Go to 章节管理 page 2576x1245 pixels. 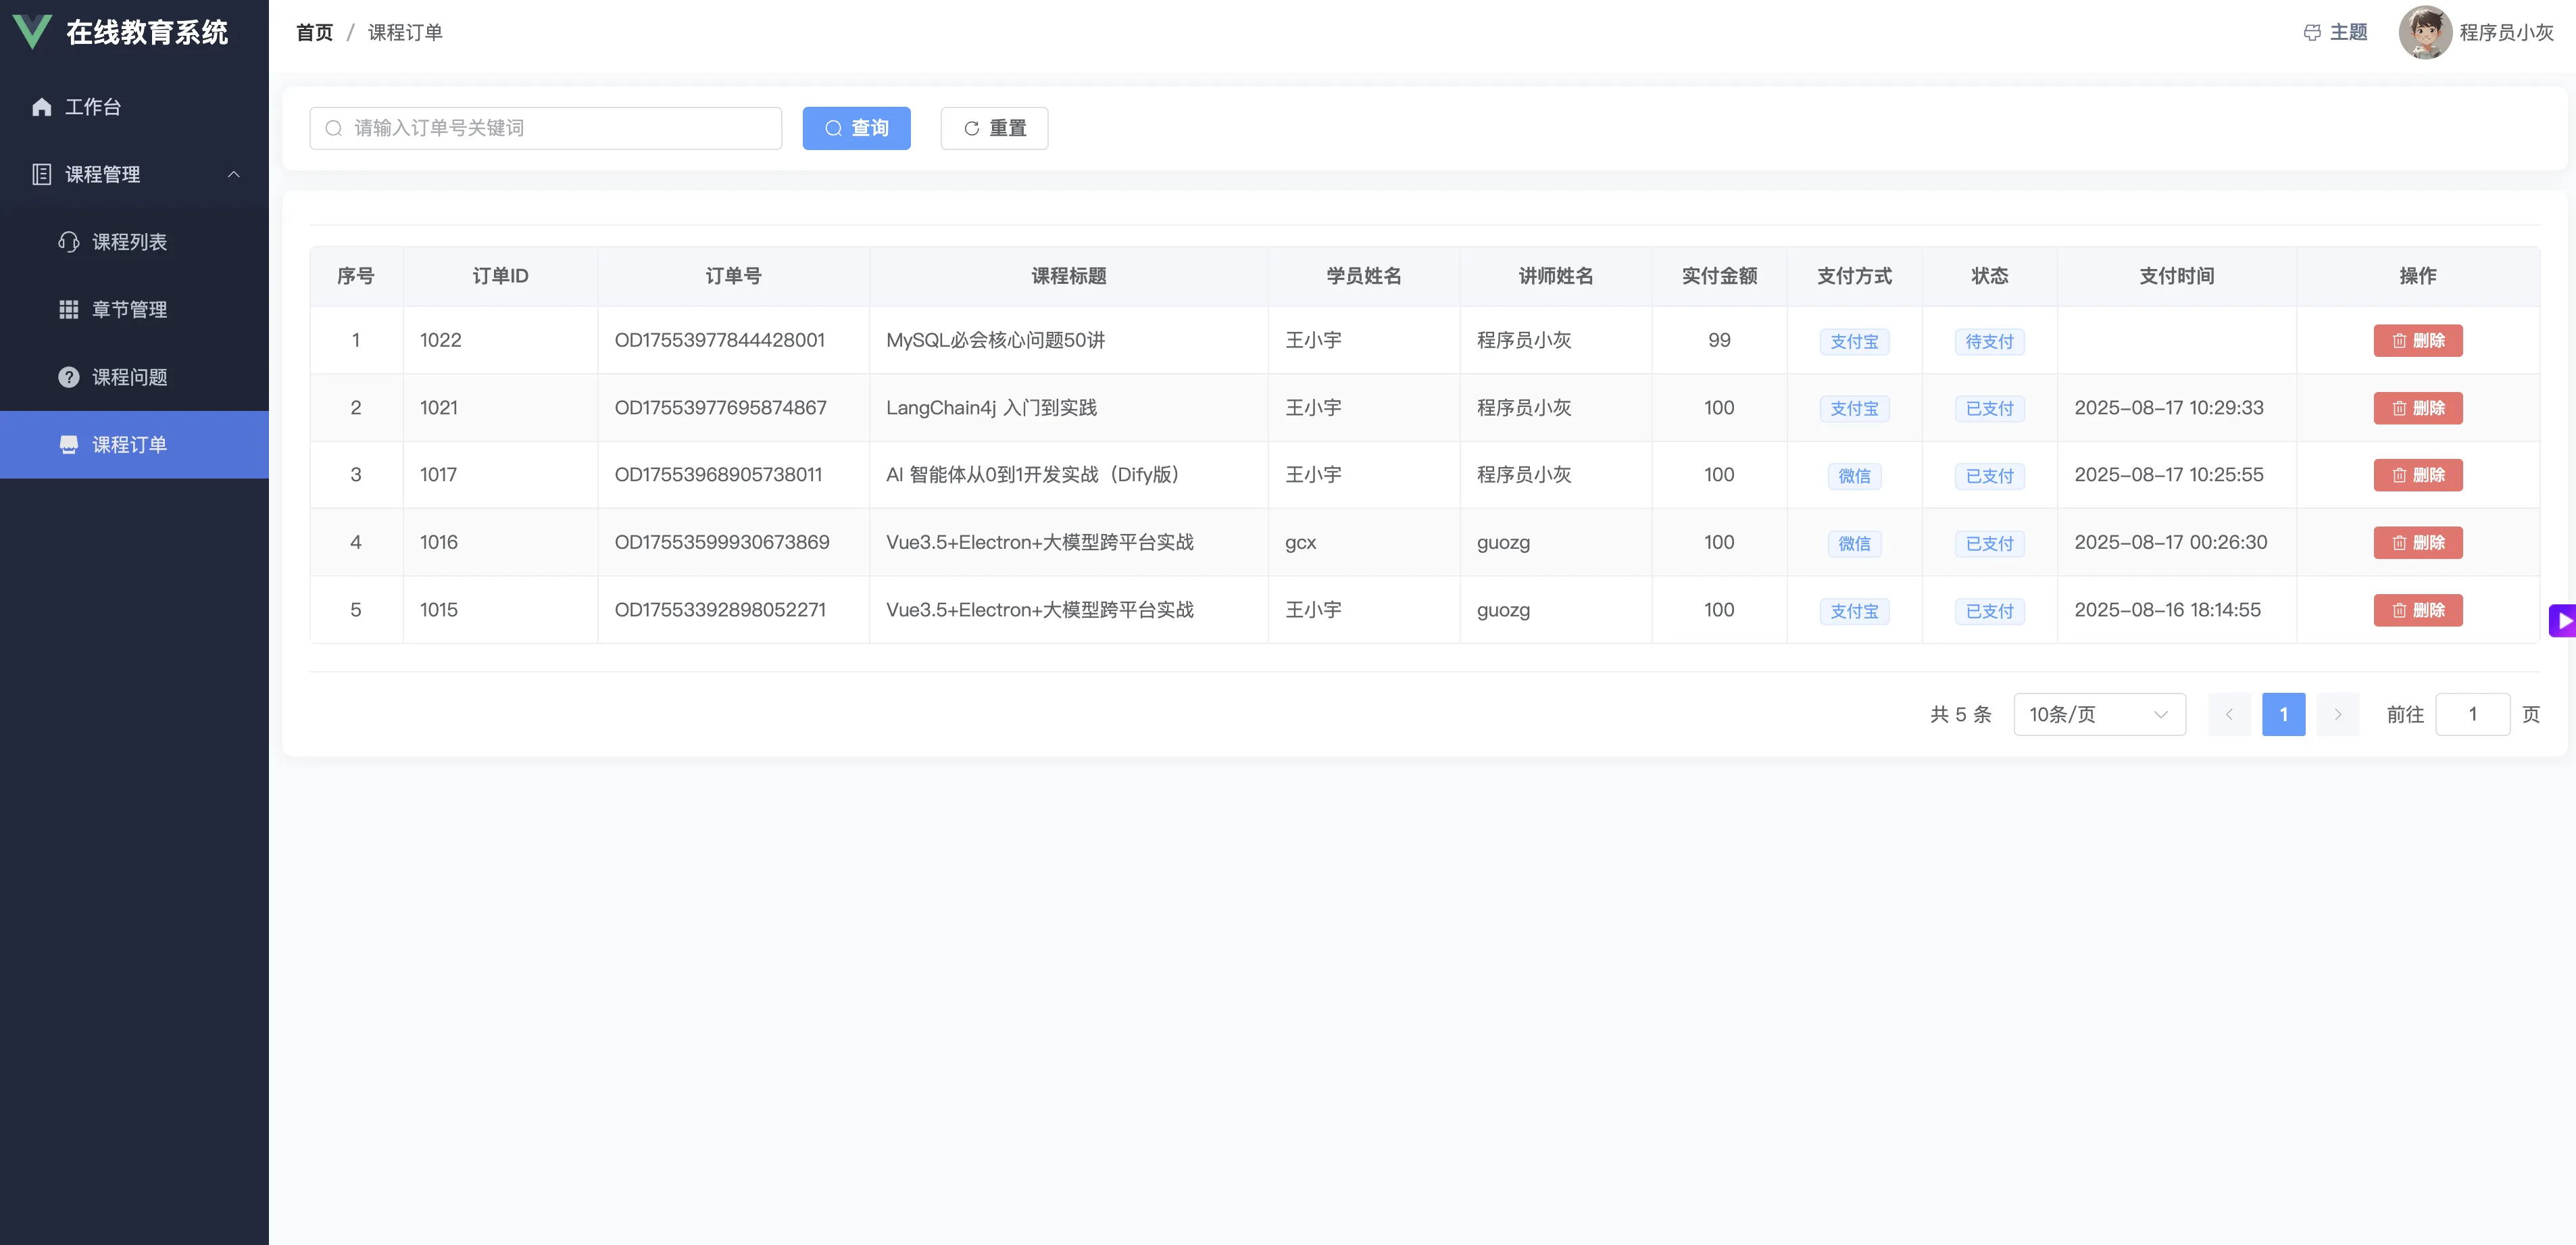point(129,310)
